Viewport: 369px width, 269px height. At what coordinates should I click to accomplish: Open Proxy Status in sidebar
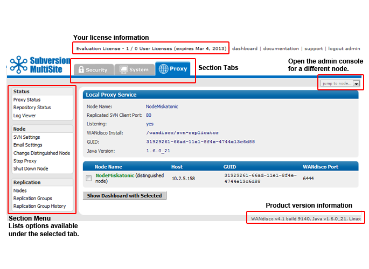tap(27, 100)
